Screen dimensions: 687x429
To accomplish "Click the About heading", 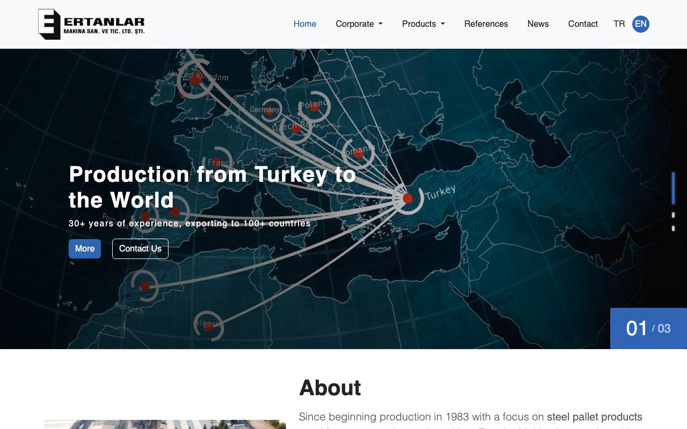I will 330,388.
